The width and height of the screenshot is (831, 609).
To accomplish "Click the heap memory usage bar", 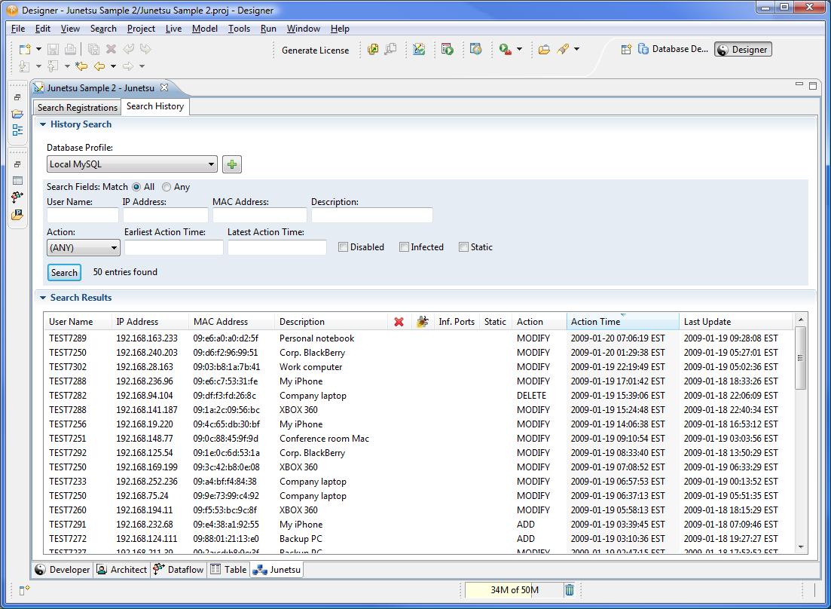I will [x=513, y=590].
